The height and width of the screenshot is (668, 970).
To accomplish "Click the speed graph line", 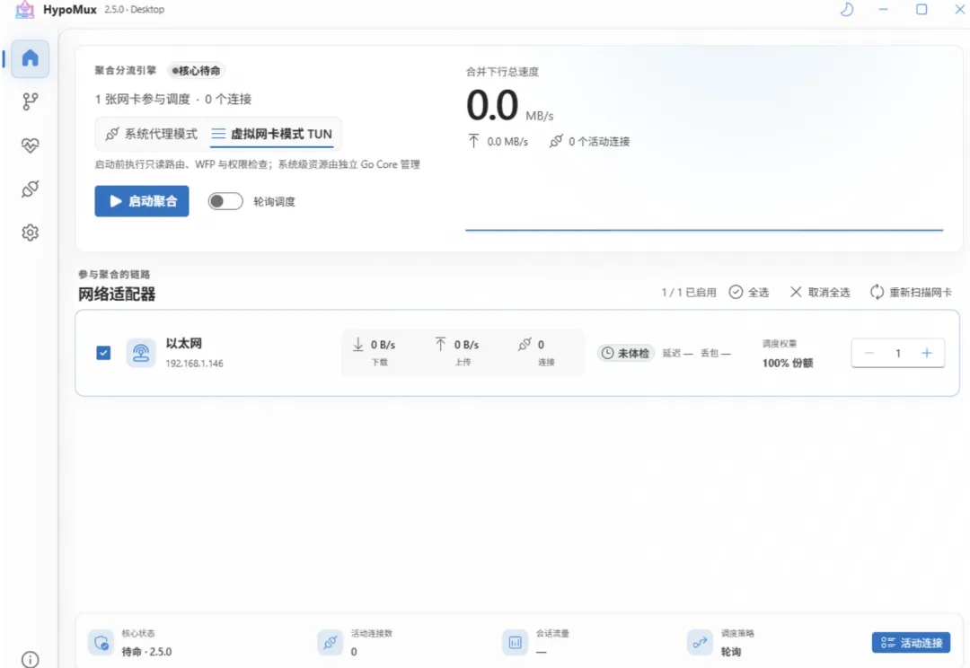I will point(704,230).
